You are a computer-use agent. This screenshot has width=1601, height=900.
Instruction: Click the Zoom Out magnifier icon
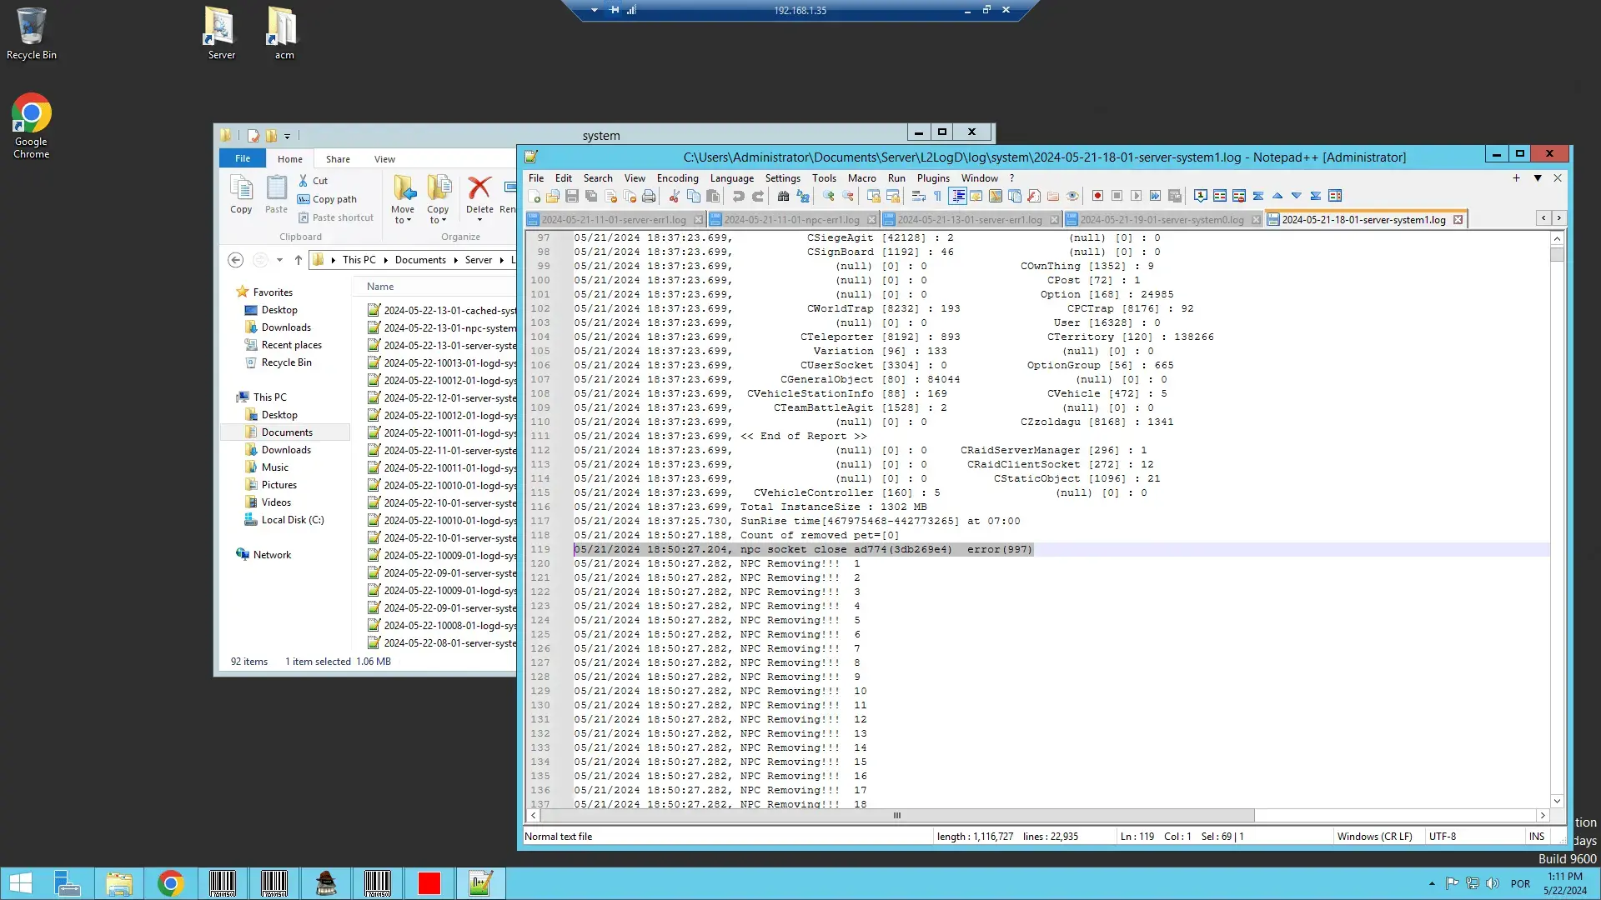click(848, 196)
